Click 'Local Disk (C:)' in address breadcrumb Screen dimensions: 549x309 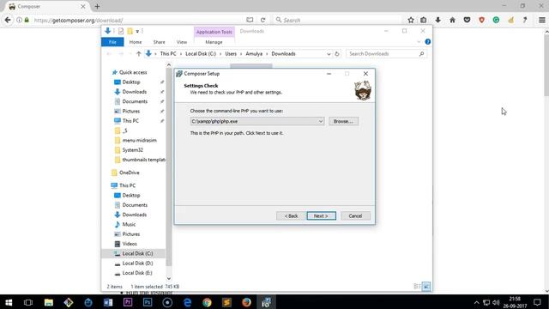pos(201,53)
